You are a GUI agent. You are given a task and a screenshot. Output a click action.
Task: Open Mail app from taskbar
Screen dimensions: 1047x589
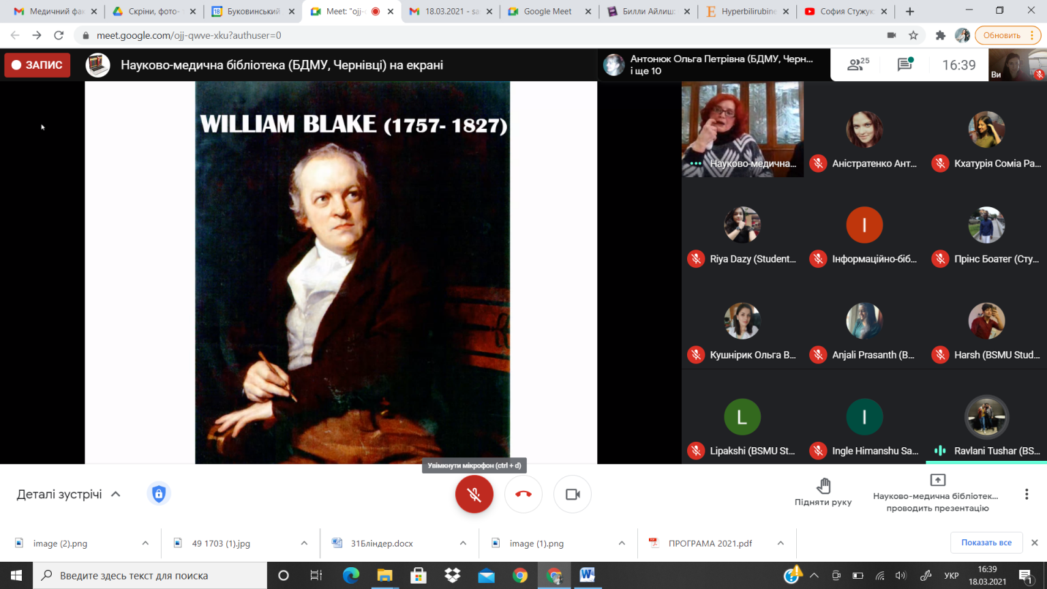487,575
